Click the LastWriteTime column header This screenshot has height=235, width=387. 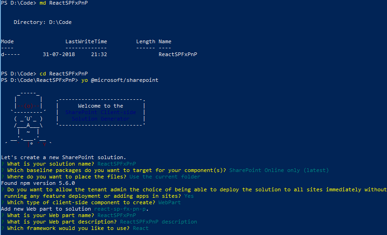coord(86,41)
